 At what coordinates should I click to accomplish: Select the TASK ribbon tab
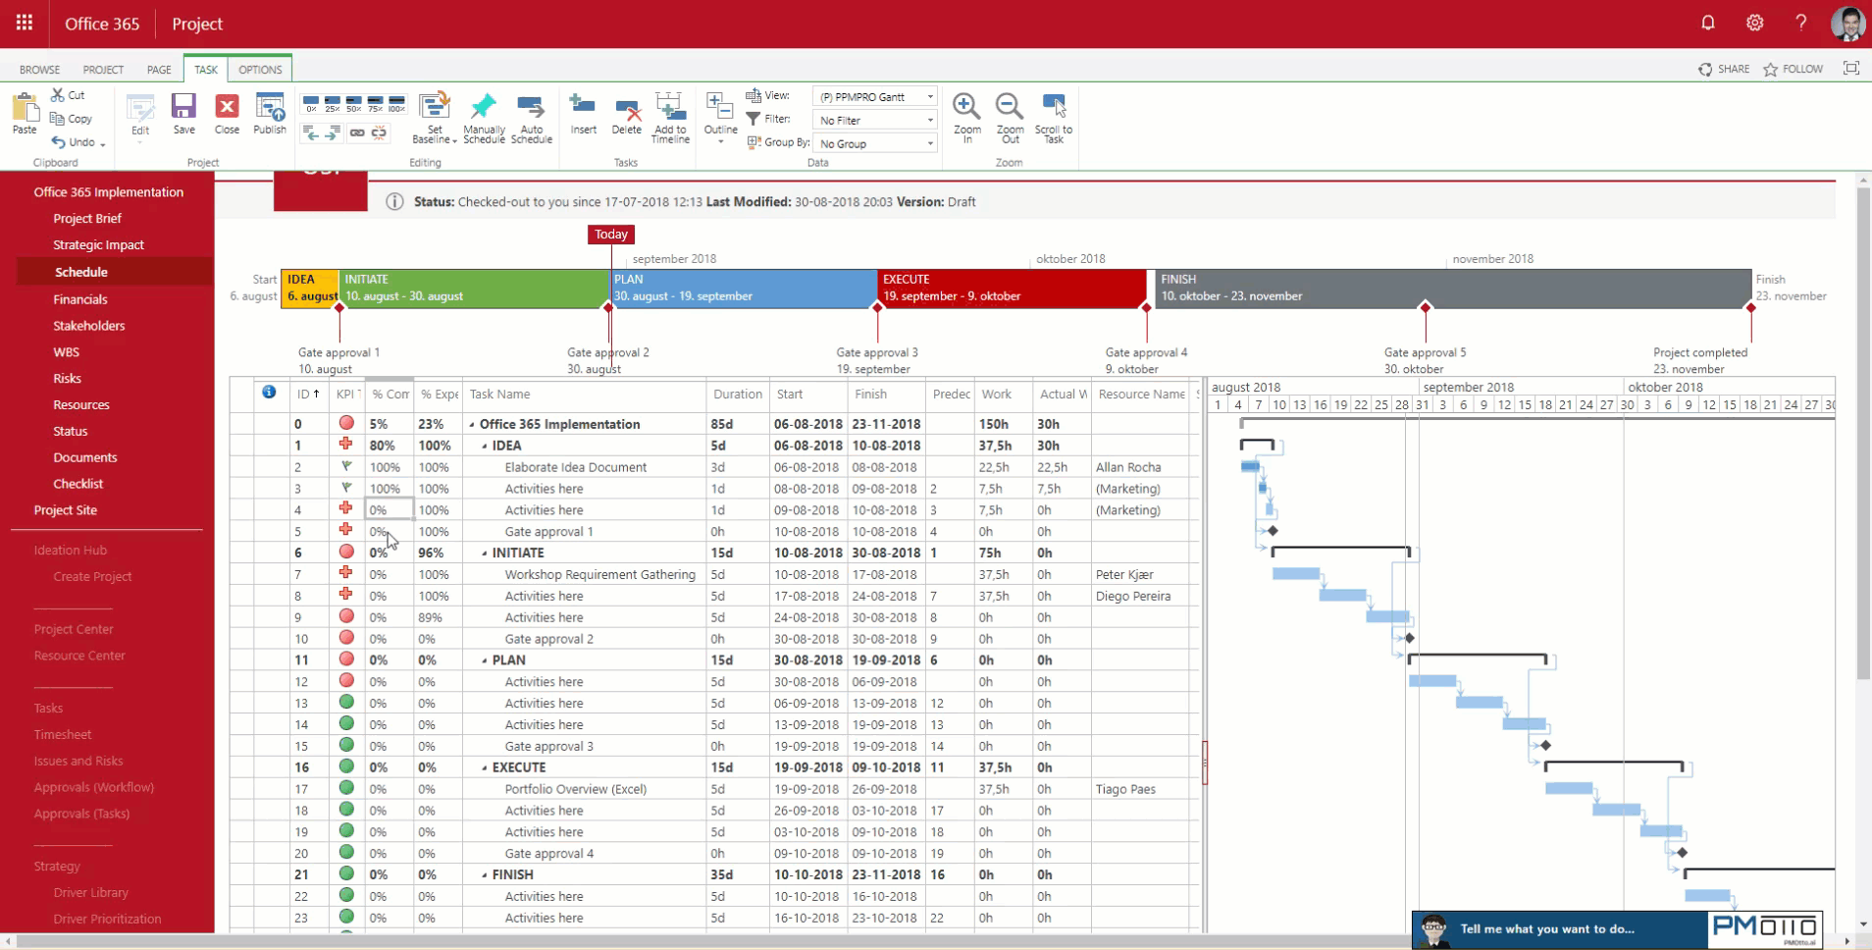coord(206,70)
